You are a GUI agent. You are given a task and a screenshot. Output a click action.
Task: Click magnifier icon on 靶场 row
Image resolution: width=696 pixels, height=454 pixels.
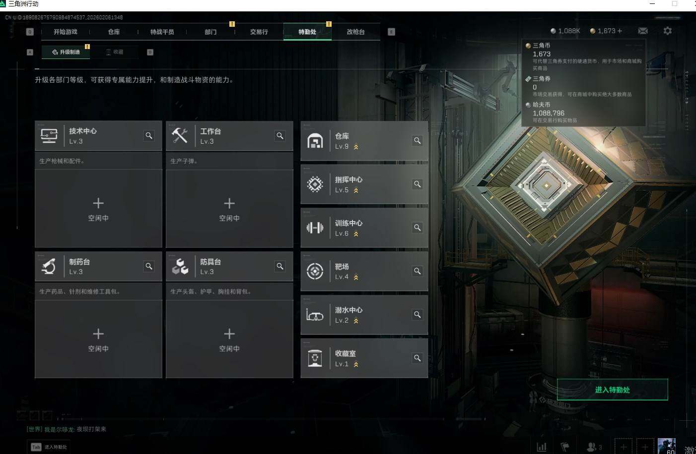click(418, 271)
